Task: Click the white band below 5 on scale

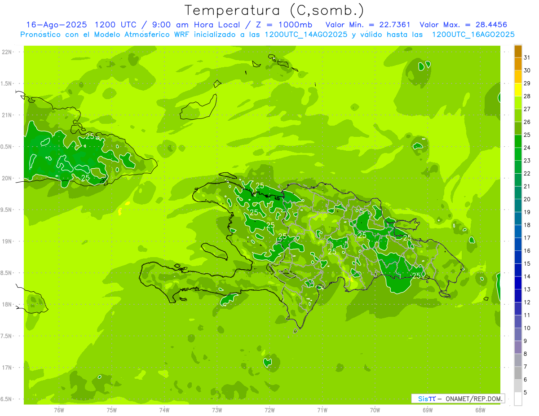Action: point(518,398)
